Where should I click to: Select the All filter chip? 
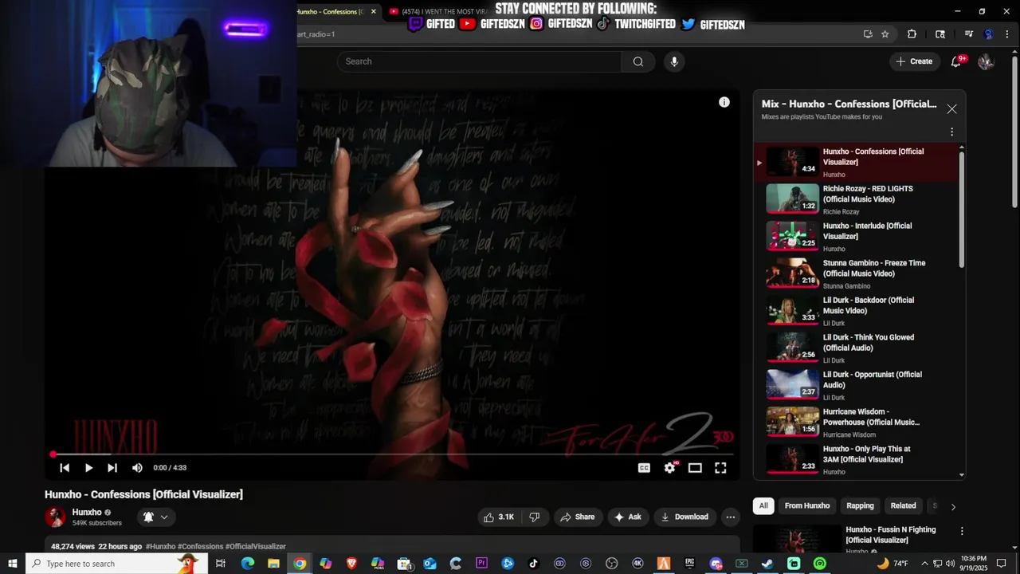pyautogui.click(x=763, y=505)
